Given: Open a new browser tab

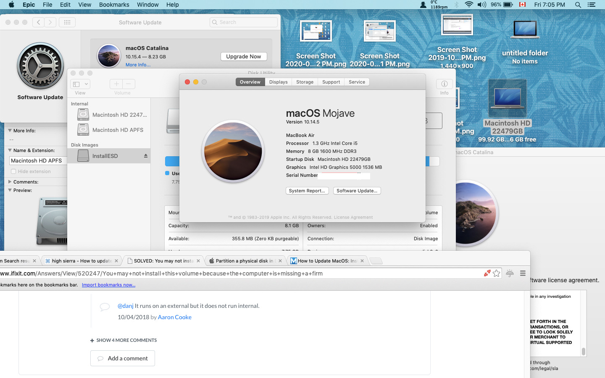Looking at the screenshot, I should [376, 261].
